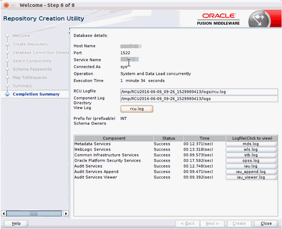Select the Welcome step in sidebar
This screenshot has width=282, height=229.
21,36
